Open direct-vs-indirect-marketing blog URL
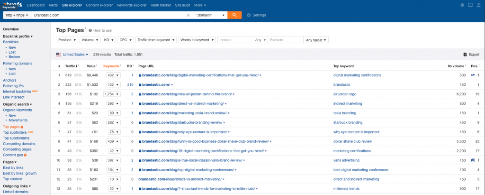The height and width of the screenshot is (195, 485). (x=183, y=103)
